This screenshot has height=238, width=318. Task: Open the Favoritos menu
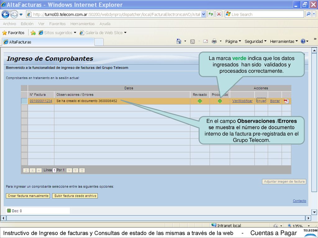click(x=57, y=24)
